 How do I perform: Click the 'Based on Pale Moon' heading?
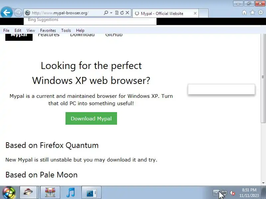41,175
